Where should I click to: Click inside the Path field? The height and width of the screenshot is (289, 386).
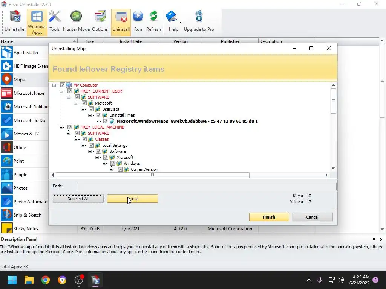[207, 186]
